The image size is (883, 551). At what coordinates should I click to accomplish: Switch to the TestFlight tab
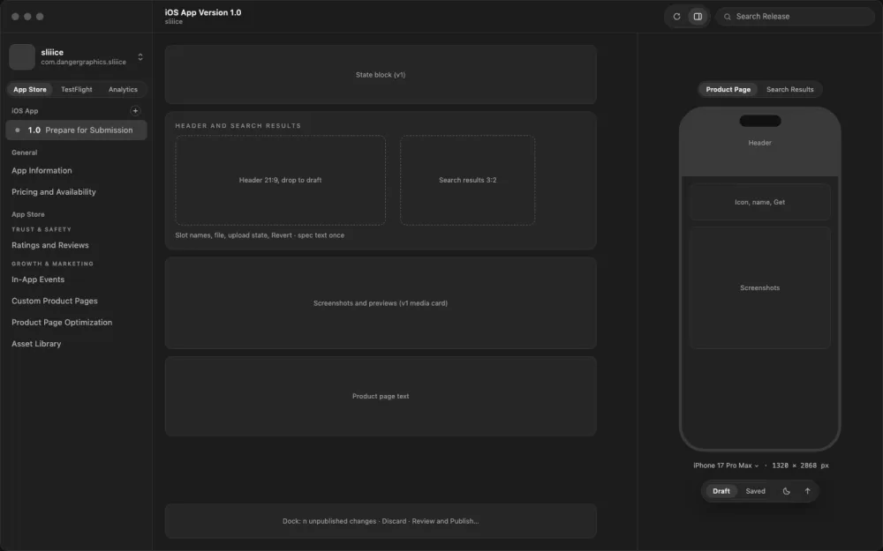point(77,89)
